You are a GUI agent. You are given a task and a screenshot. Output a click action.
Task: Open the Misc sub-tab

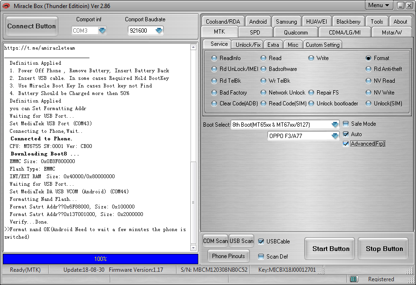(293, 45)
